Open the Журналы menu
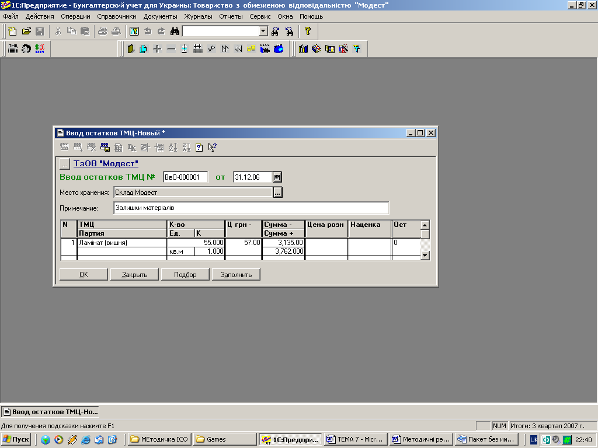 pyautogui.click(x=199, y=16)
